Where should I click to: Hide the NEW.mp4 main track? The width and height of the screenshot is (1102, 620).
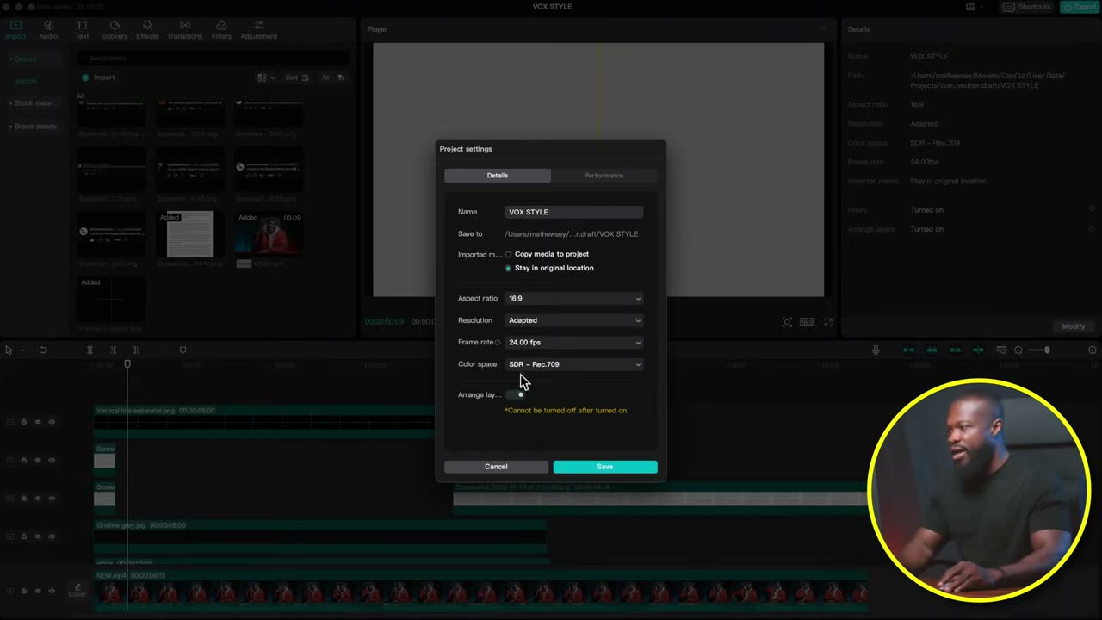(x=38, y=591)
